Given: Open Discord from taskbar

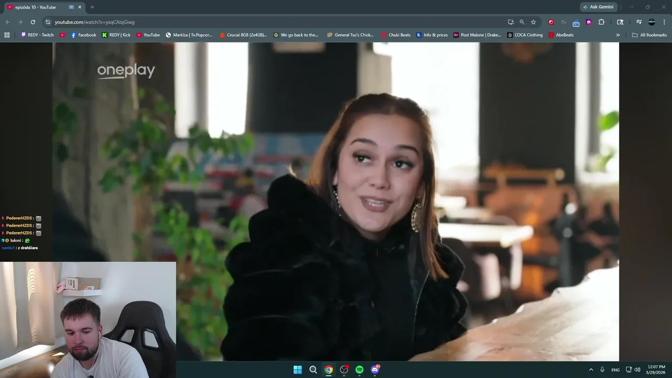Looking at the screenshot, I should [x=375, y=370].
